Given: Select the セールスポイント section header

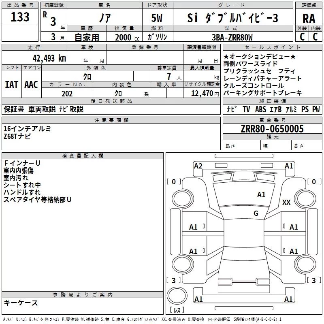Looking at the screenshot, I should coord(273,47).
